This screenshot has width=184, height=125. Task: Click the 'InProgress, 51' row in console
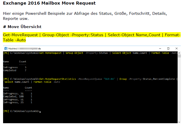(x=17, y=99)
